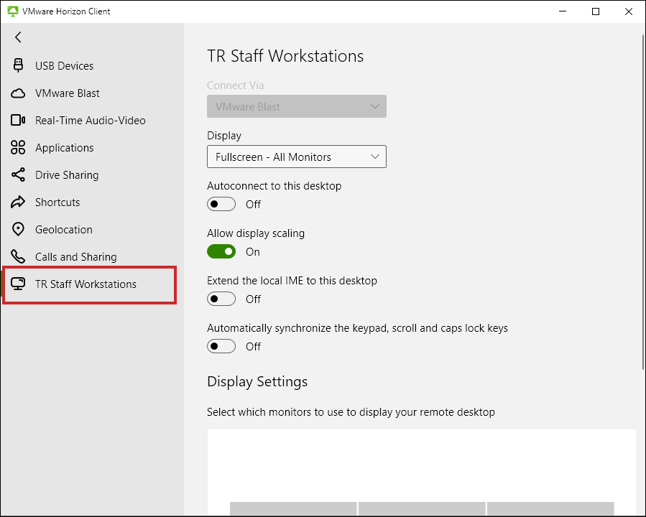Select the middle monitor rectangle in Display Settings
646x517 pixels.
click(x=422, y=509)
